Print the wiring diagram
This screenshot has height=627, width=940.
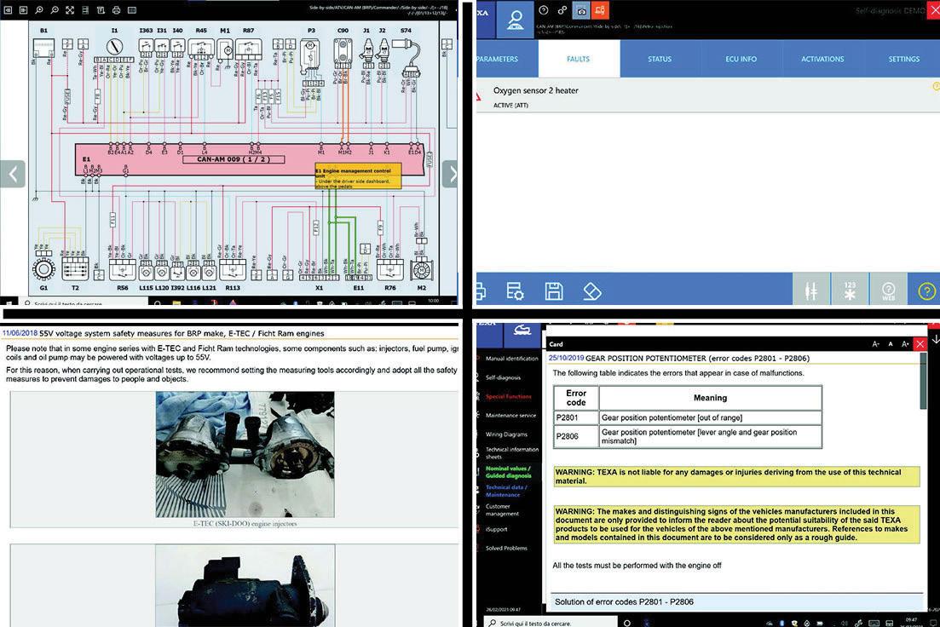116,9
